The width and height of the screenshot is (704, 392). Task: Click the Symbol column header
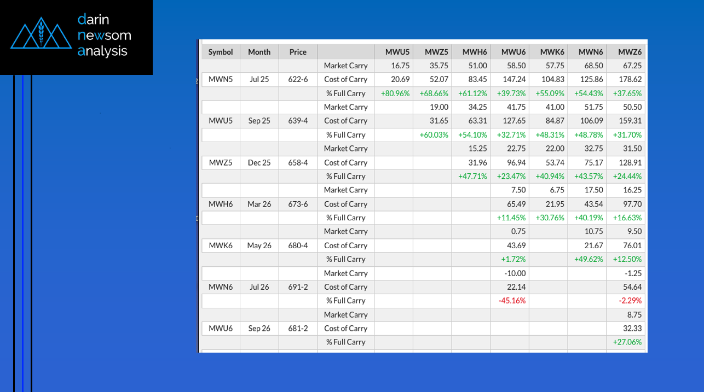pos(221,52)
